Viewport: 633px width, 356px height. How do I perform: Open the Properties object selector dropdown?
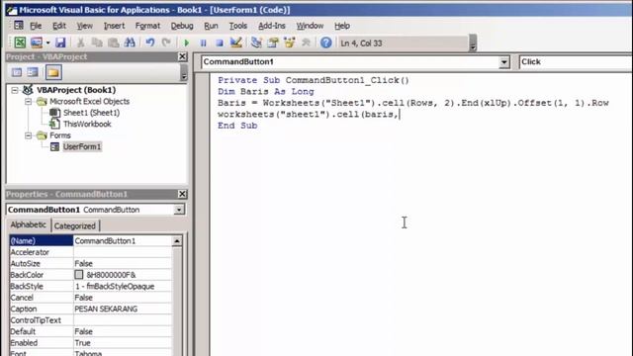[x=178, y=210]
